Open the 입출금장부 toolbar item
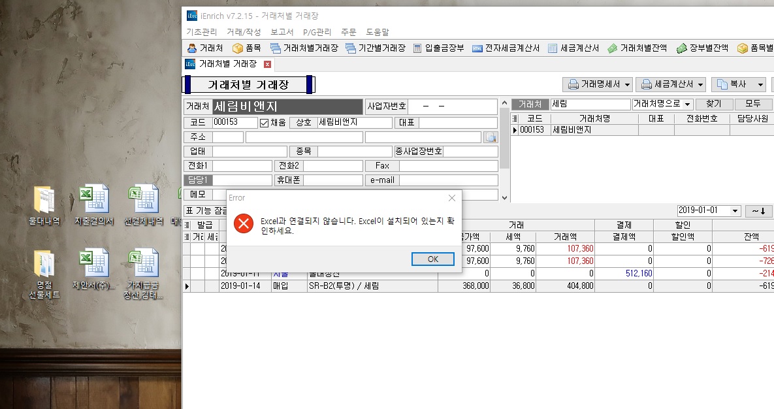 [x=438, y=48]
